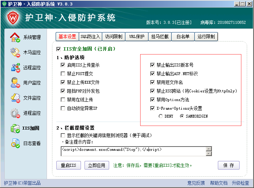Enable 禁止POST提交 checkbox
The width and height of the screenshot is (254, 188).
pyautogui.click(x=63, y=74)
